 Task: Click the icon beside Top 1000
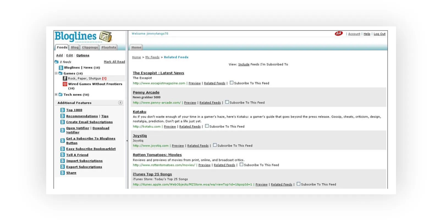[x=62, y=110]
